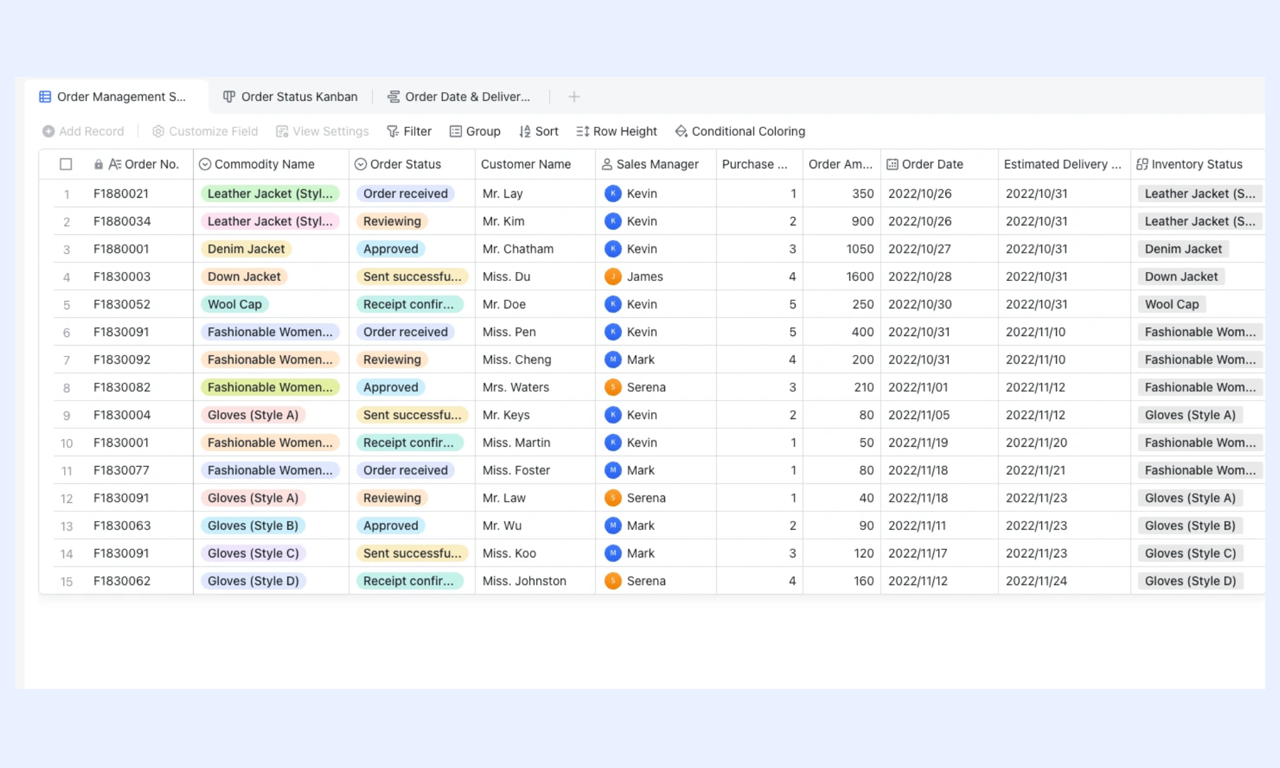This screenshot has height=768, width=1280.
Task: Click the calendar icon in Order Date header
Action: [x=892, y=164]
